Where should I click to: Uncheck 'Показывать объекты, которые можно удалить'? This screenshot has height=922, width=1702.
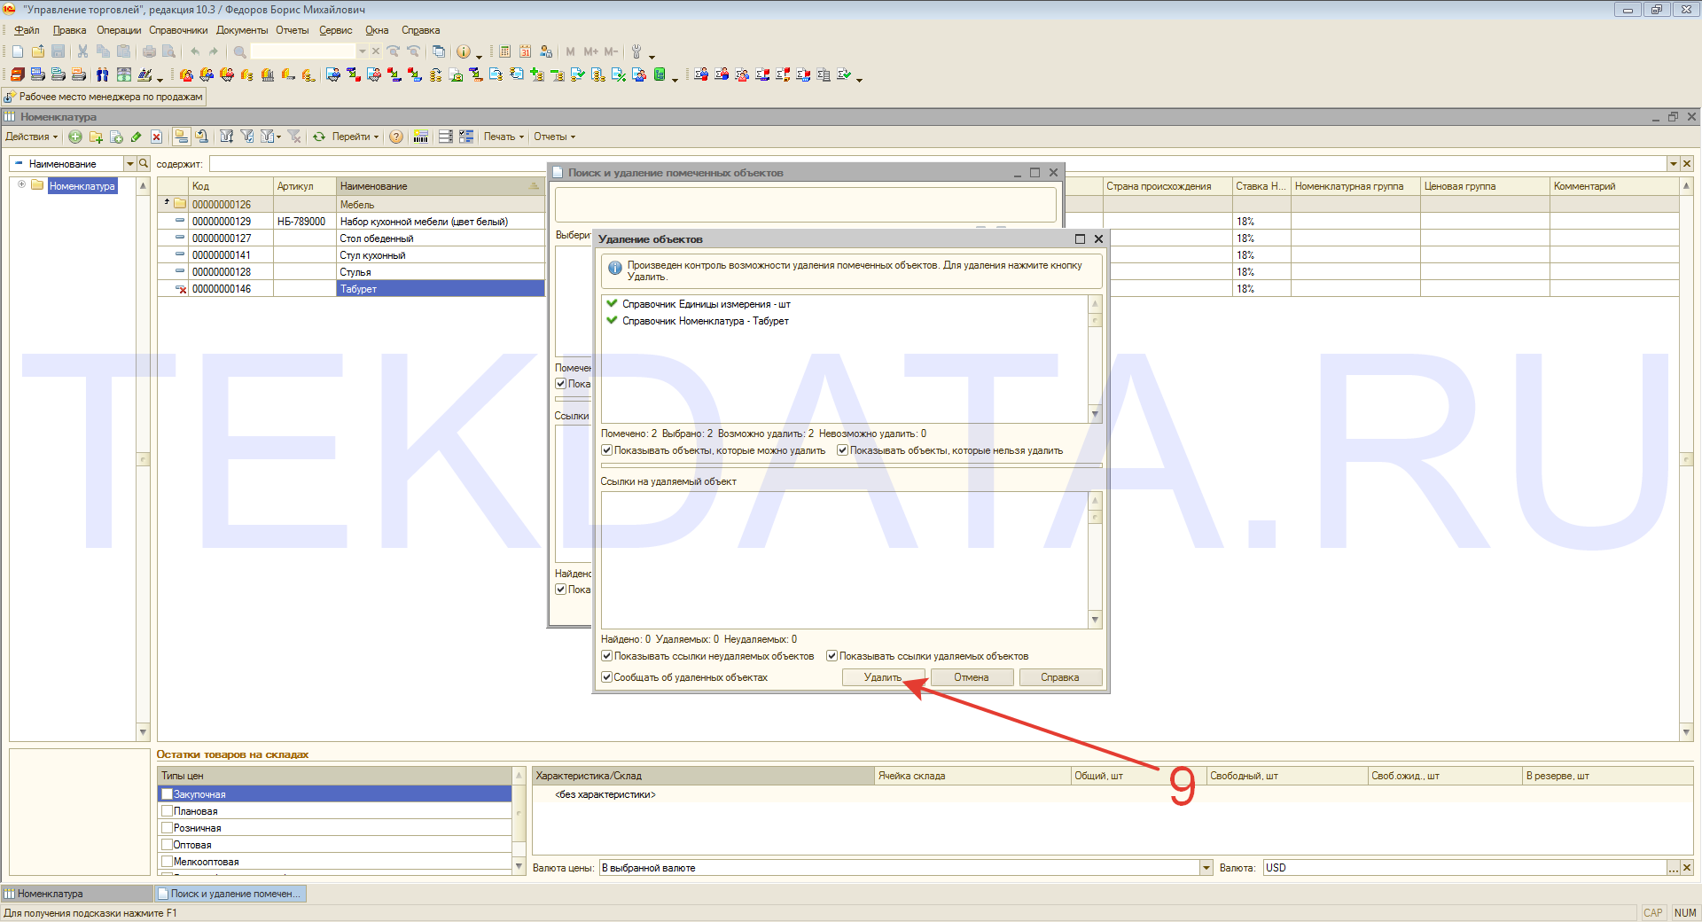pos(607,450)
